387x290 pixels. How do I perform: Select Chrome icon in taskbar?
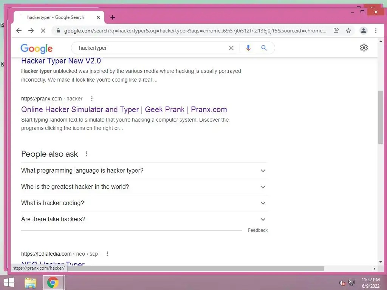coord(53,282)
